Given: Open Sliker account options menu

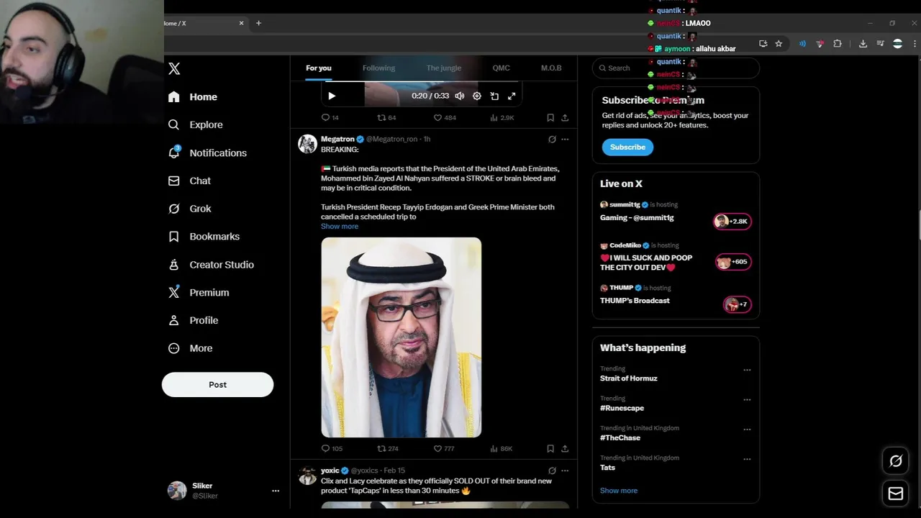Looking at the screenshot, I should (275, 491).
